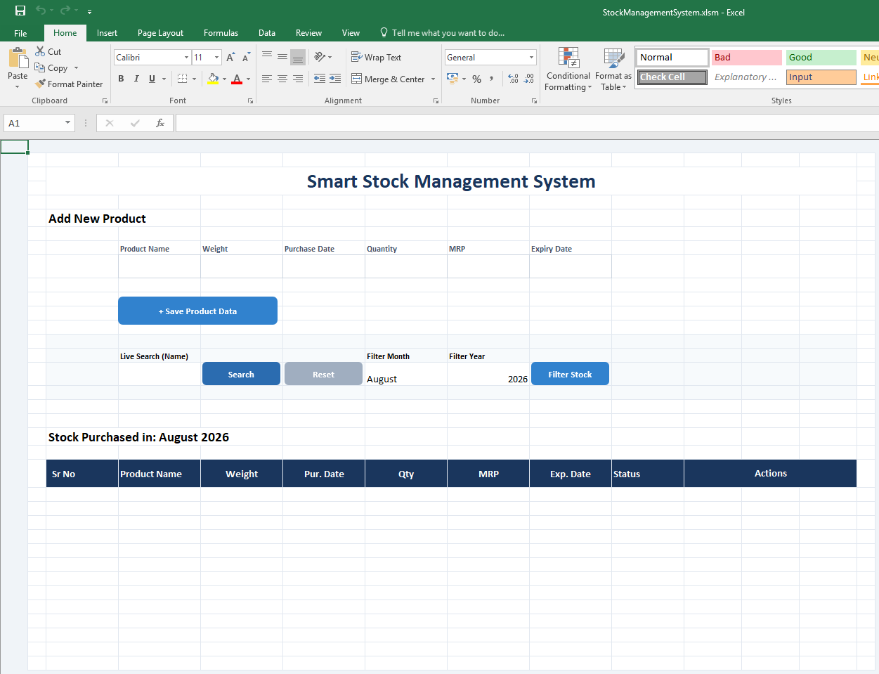879x674 pixels.
Task: Apply the Good cell style
Action: coord(821,58)
